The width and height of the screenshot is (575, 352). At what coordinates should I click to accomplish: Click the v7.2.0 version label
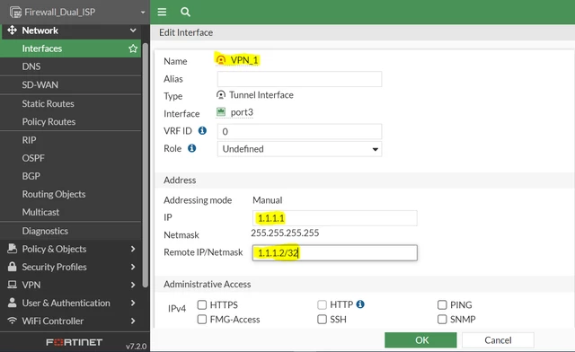[x=136, y=346]
